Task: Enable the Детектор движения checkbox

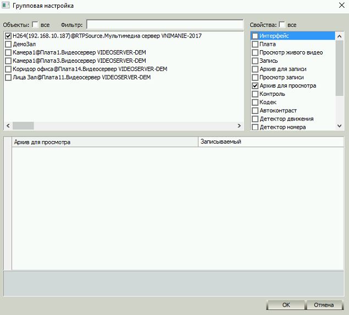Action: [x=255, y=119]
